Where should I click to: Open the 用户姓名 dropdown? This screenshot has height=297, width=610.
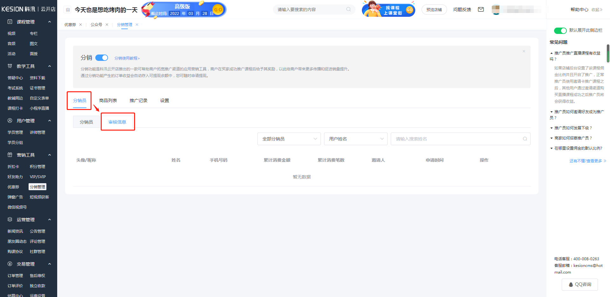pyautogui.click(x=356, y=139)
